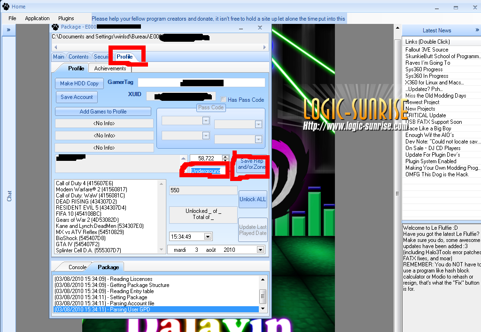Open OMFG This Dog is the Hack item
Viewport: 481px width, 332px height.
[437, 174]
